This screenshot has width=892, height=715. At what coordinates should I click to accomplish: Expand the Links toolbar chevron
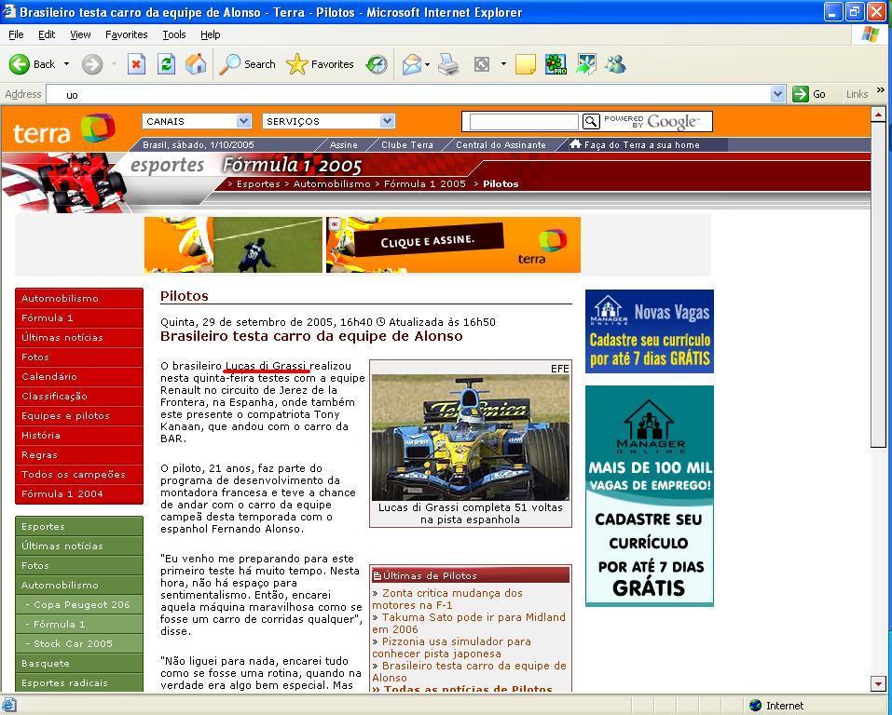(x=881, y=90)
